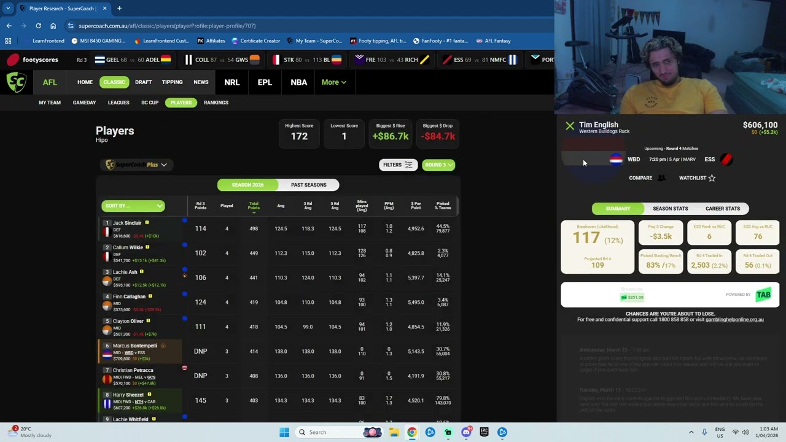Click the Chrome back arrow
The image size is (786, 442).
tap(9, 26)
